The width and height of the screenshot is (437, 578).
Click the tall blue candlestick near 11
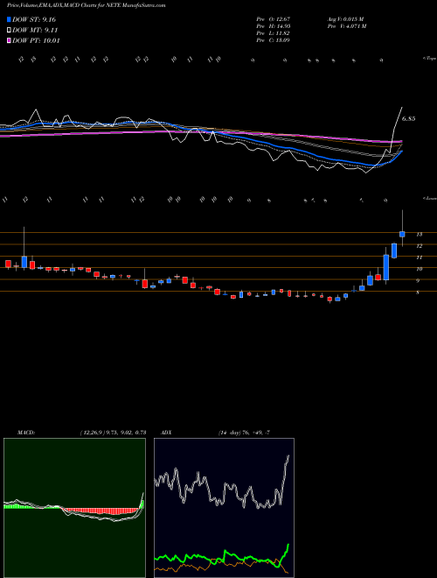pyautogui.click(x=386, y=267)
